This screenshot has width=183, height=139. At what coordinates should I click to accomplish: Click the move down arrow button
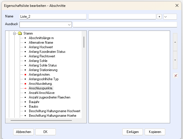click(x=175, y=60)
